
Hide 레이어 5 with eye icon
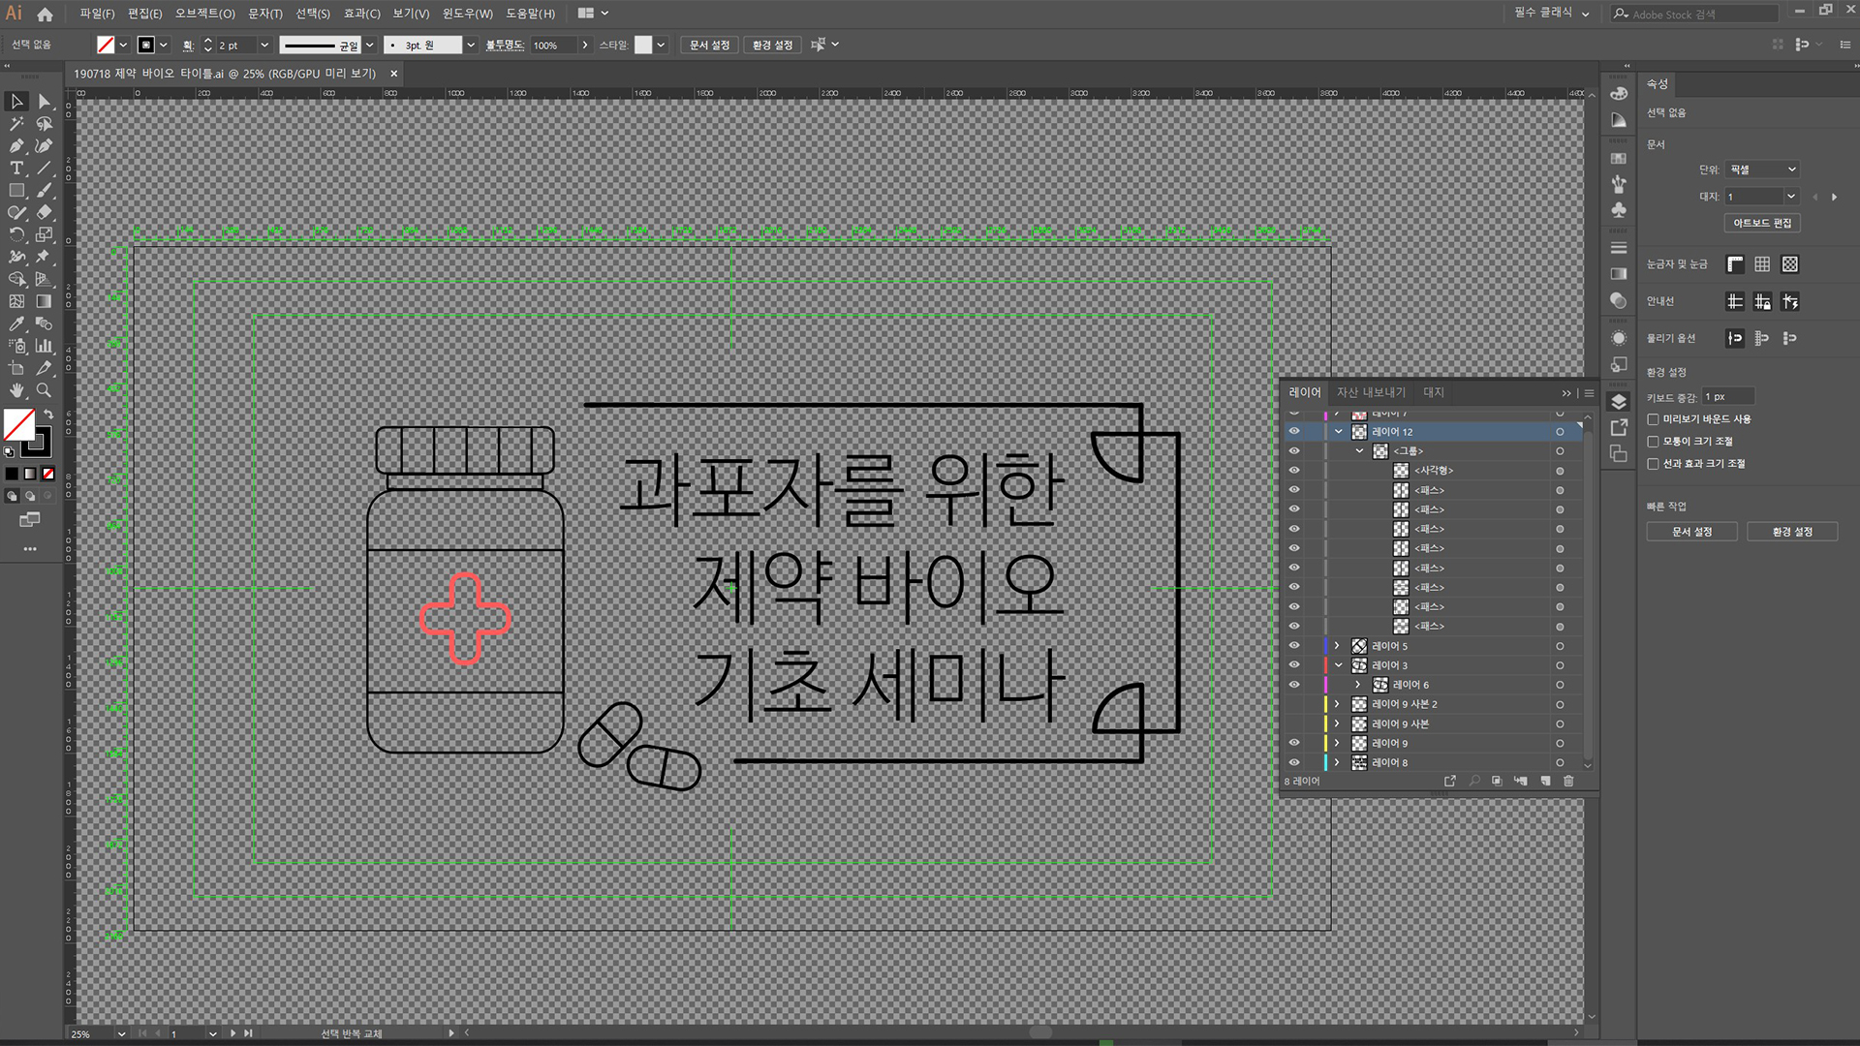tap(1294, 646)
